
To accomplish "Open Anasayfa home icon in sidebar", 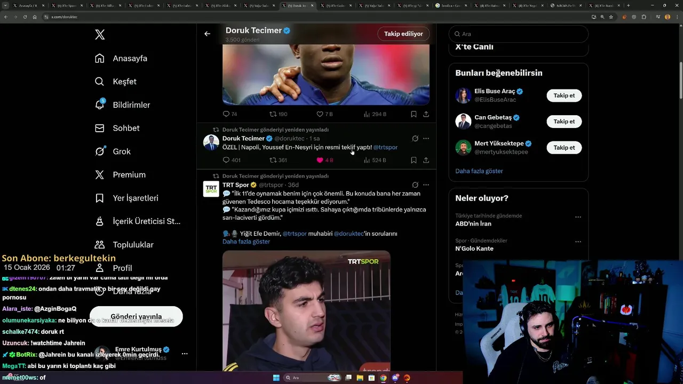I will click(100, 58).
